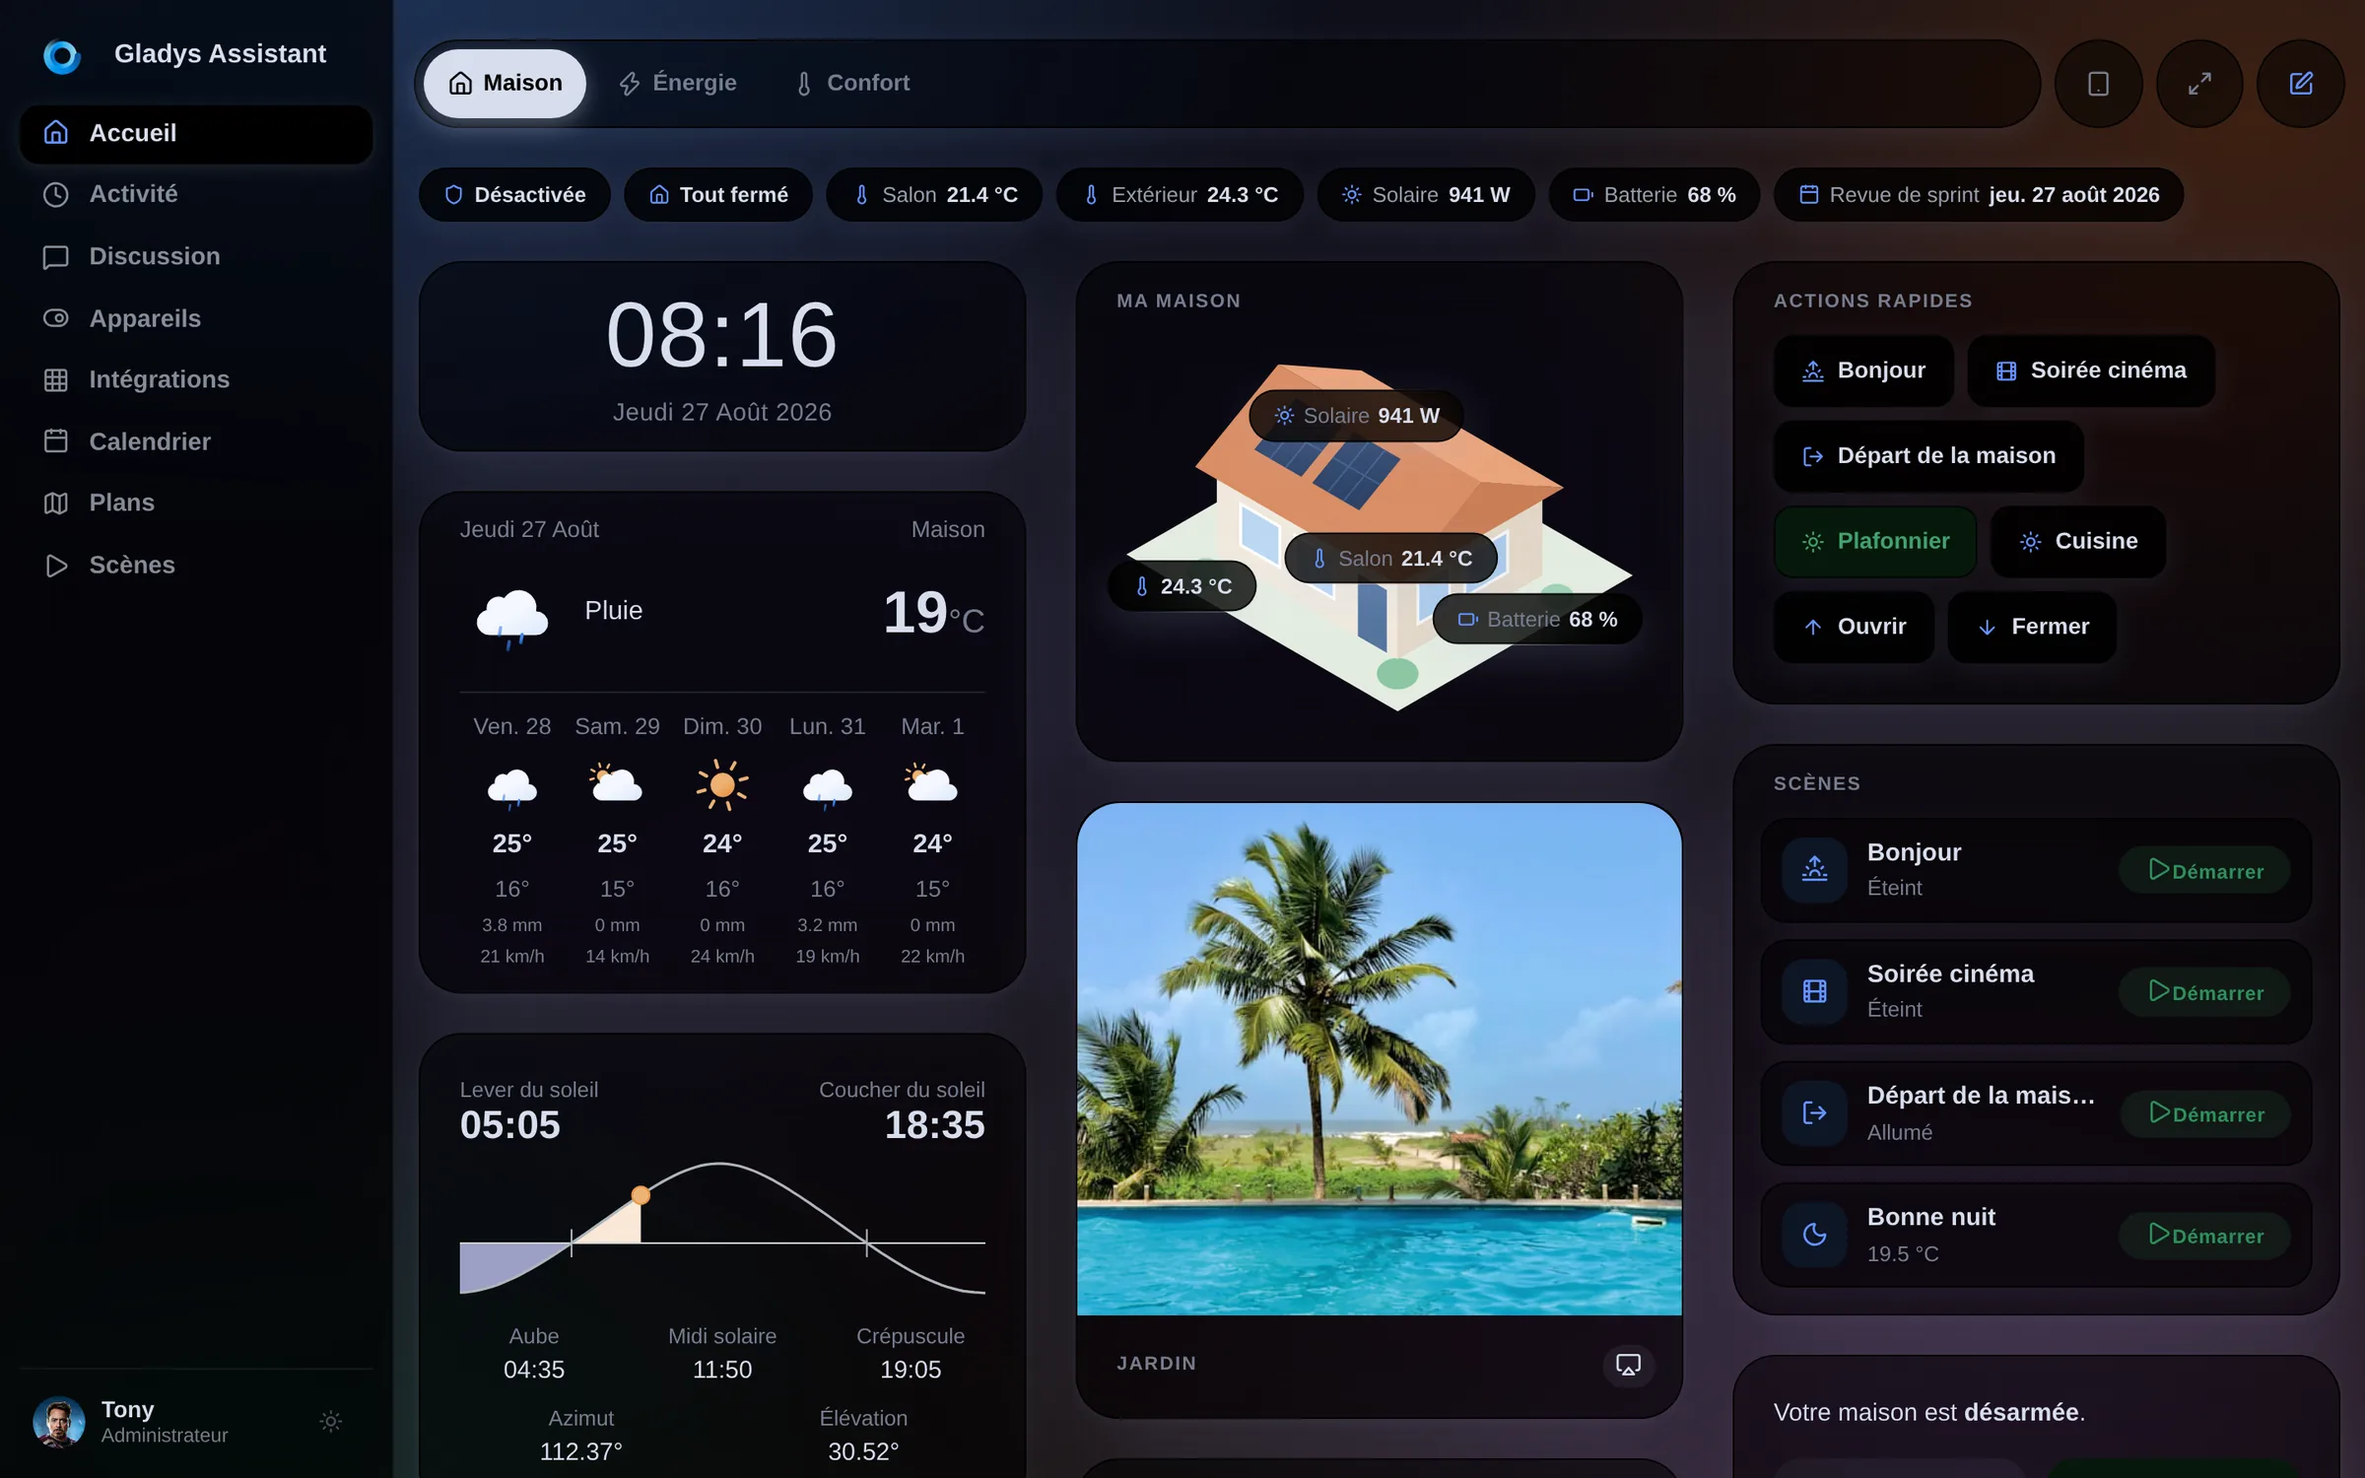Click the Midi solaire 11:50 value

(722, 1370)
